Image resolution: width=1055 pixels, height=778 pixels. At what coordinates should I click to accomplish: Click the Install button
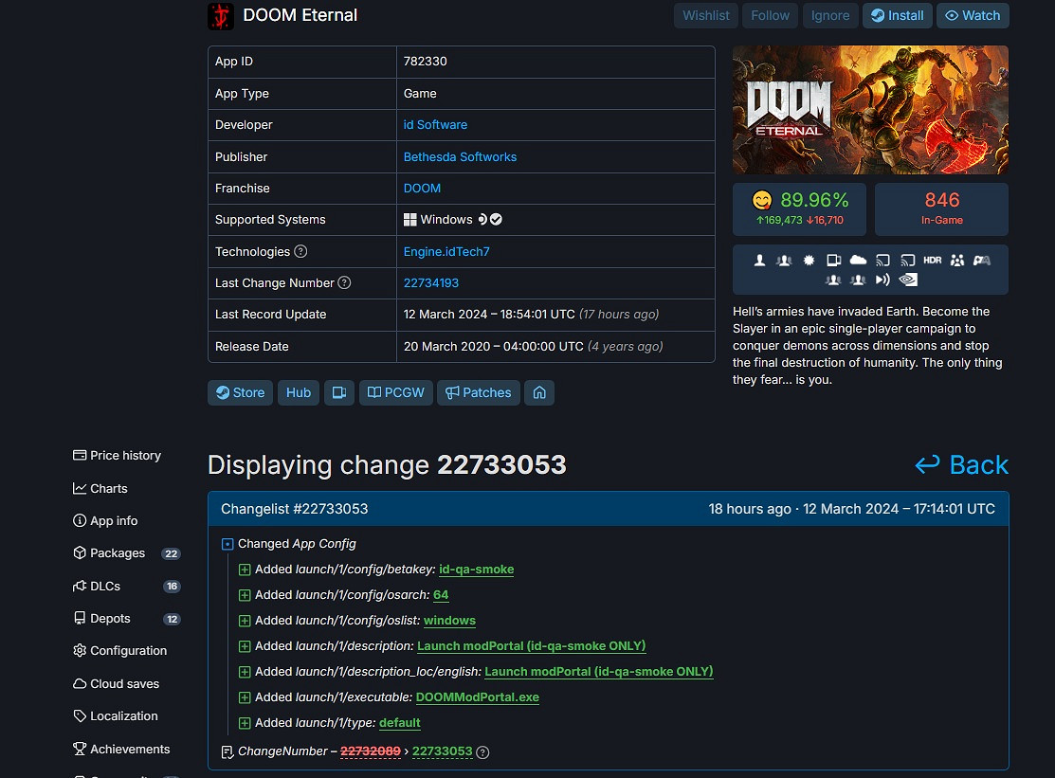[897, 15]
